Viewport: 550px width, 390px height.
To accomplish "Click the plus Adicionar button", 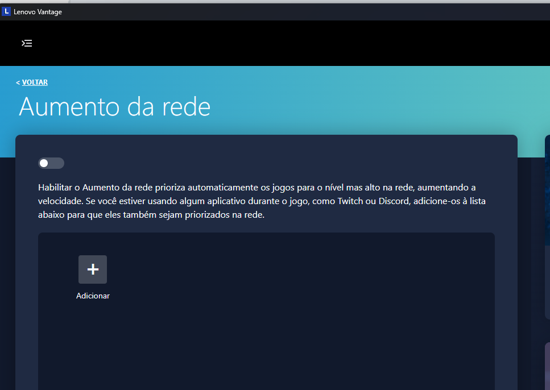I will pos(93,269).
